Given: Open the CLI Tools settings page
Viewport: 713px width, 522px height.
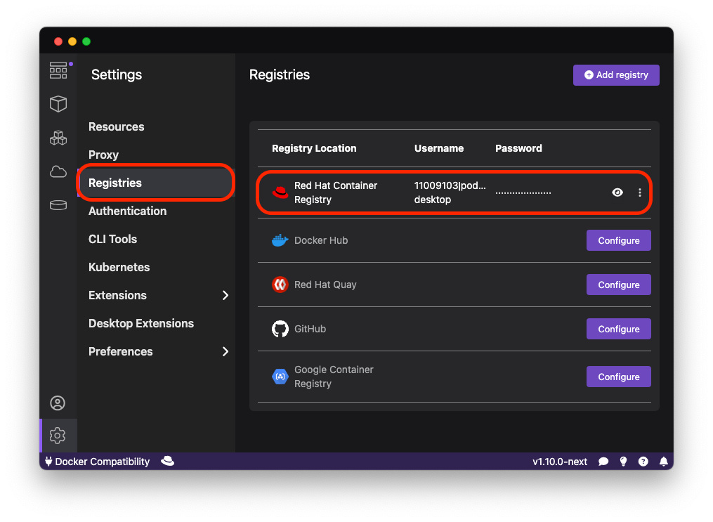Looking at the screenshot, I should pyautogui.click(x=113, y=239).
